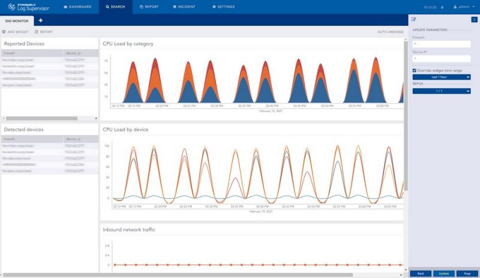Collapse the side panel with arrow button
The image size is (480, 278).
point(474,20)
